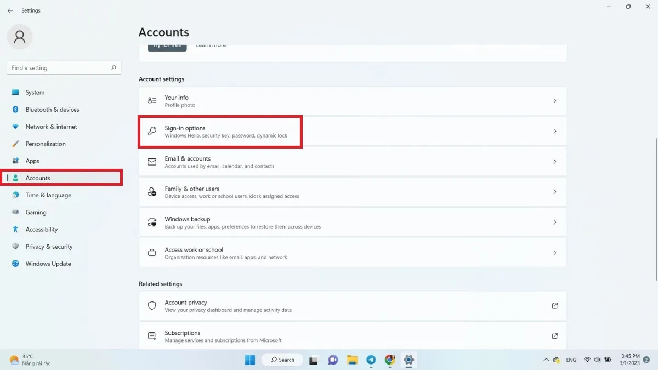Click the magnifier icon in Find a setting
This screenshot has height=370, width=658.
(x=113, y=67)
